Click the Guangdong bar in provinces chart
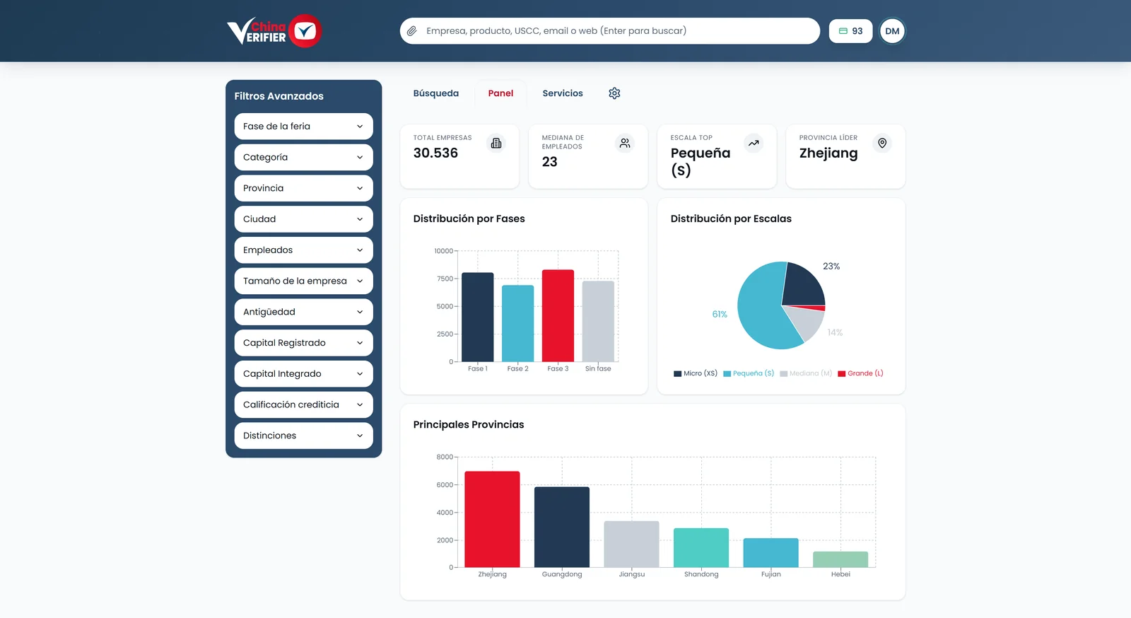Viewport: 1131px width, 618px height. pyautogui.click(x=562, y=527)
